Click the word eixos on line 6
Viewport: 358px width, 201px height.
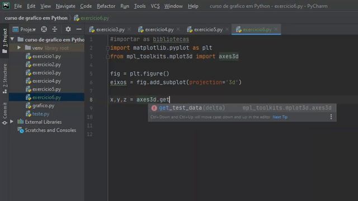(x=118, y=82)
